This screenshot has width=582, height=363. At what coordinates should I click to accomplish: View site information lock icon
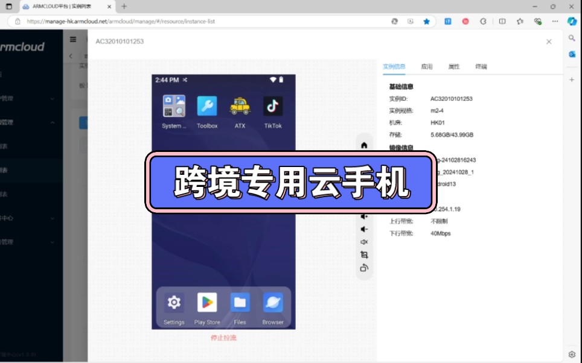coord(18,22)
